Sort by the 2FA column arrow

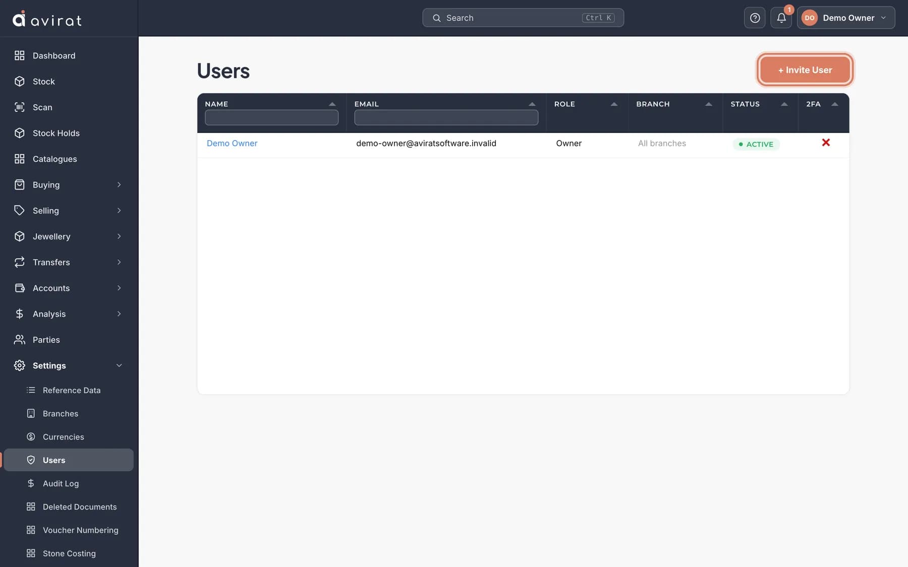point(834,104)
